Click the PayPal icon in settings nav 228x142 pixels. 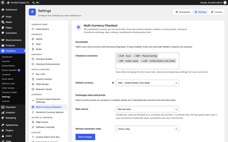(33, 39)
